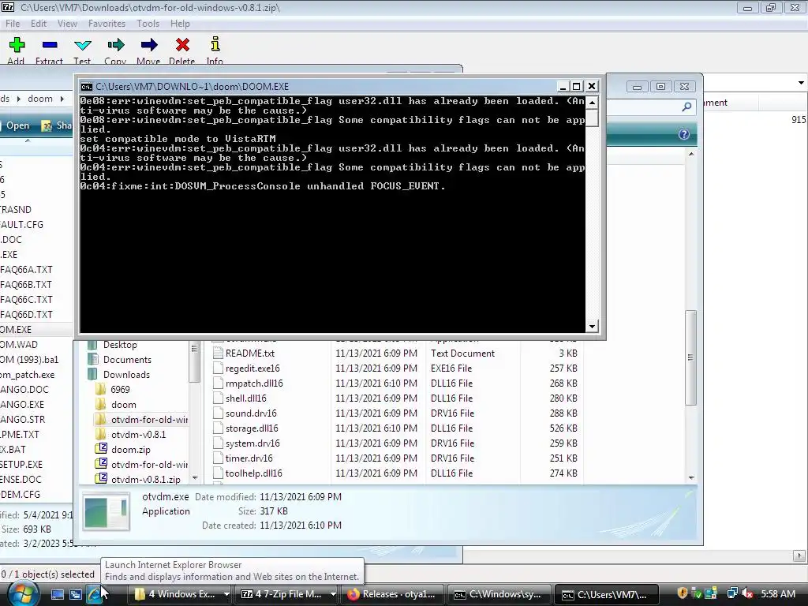Select storage.dll16 in file list
This screenshot has width=808, height=606.
(252, 428)
